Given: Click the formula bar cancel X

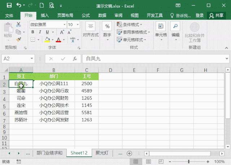Looking at the screenshot, I should click(x=51, y=59).
